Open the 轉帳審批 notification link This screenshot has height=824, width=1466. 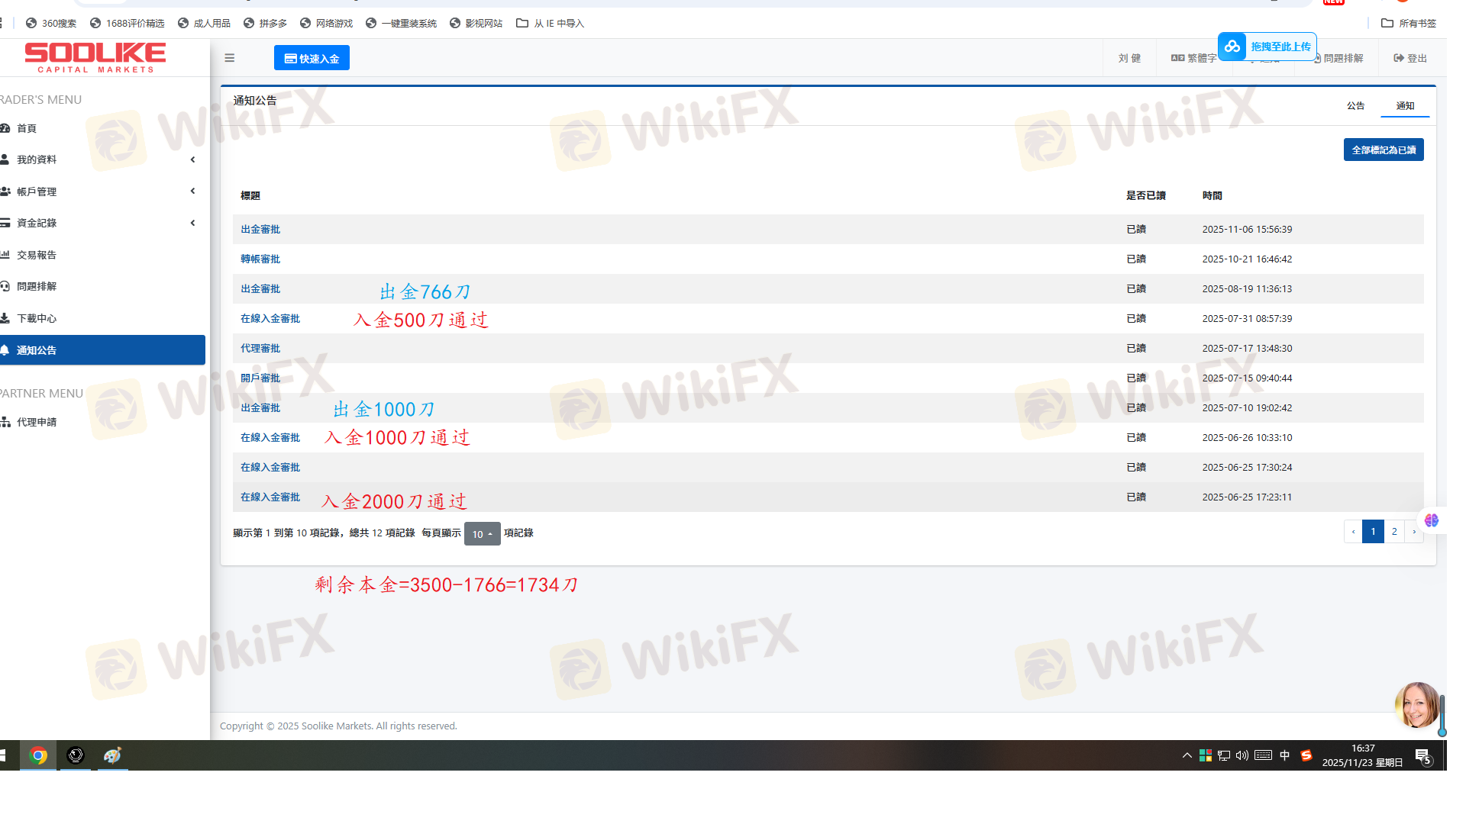pyautogui.click(x=260, y=259)
